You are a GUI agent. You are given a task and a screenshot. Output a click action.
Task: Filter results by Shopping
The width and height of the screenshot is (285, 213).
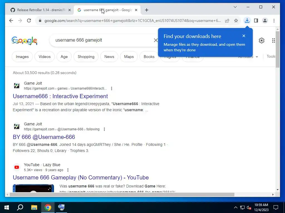[86, 57]
